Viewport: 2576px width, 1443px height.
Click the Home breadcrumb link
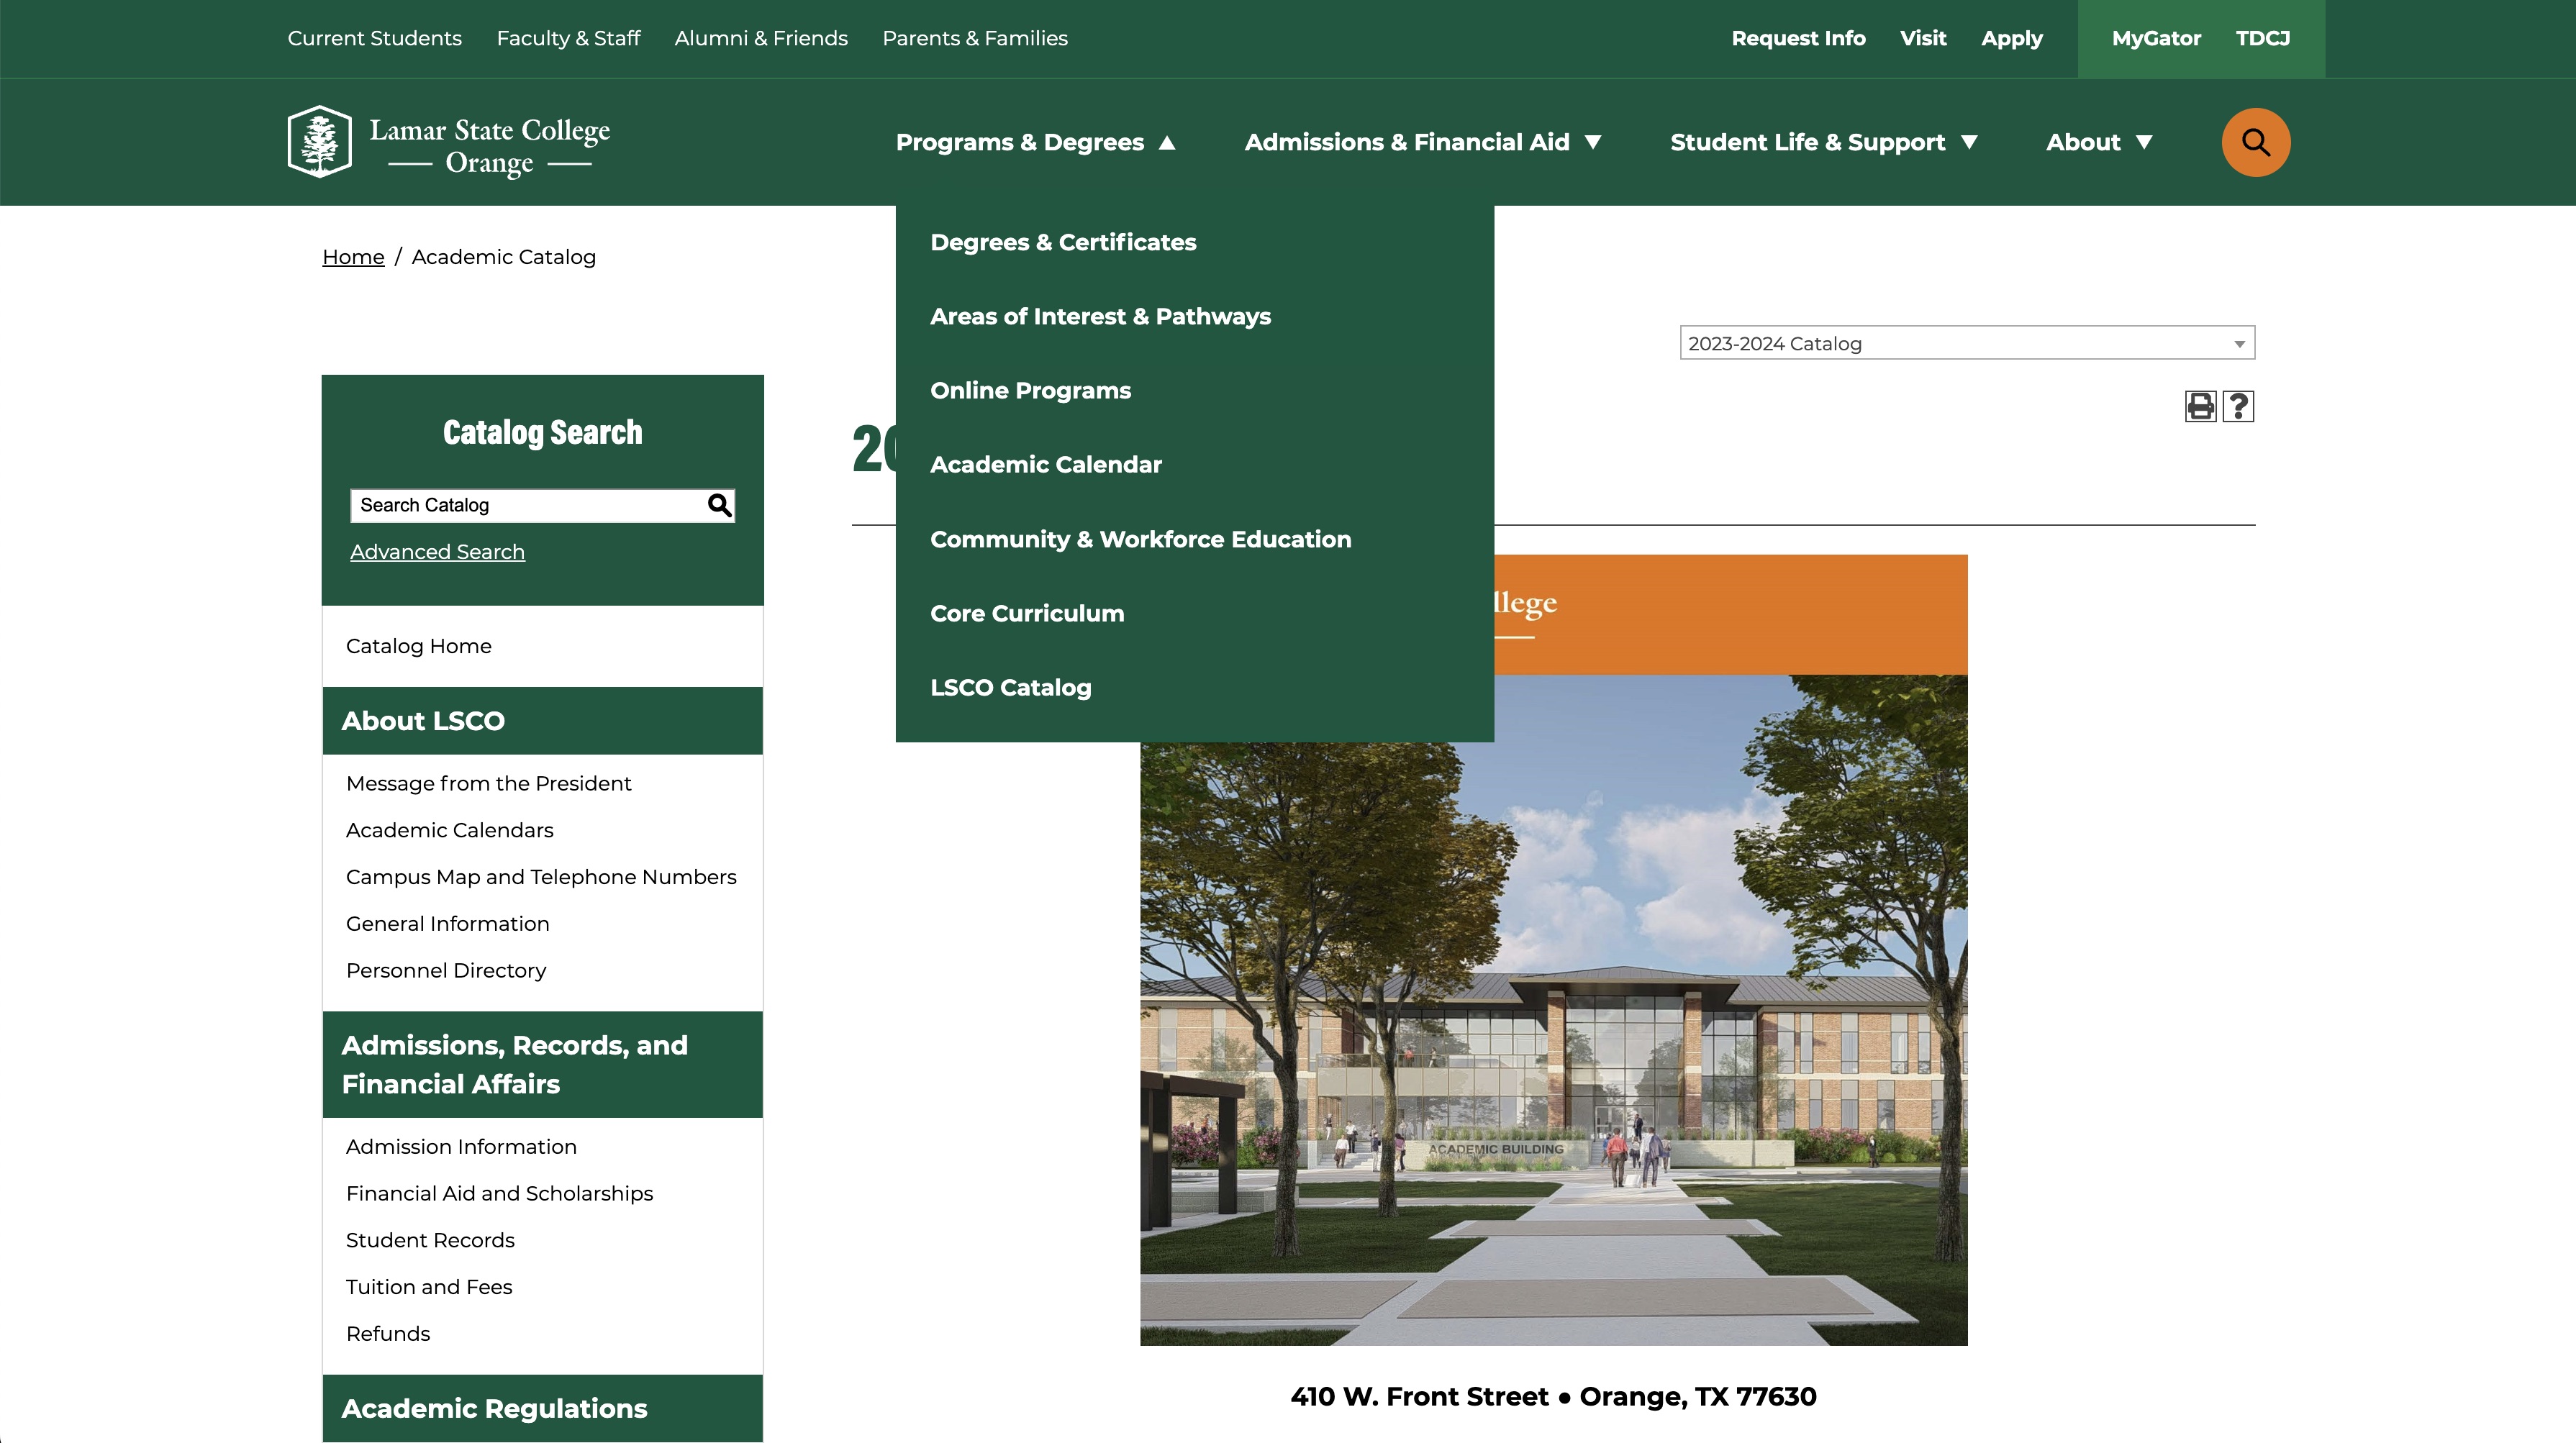(352, 256)
